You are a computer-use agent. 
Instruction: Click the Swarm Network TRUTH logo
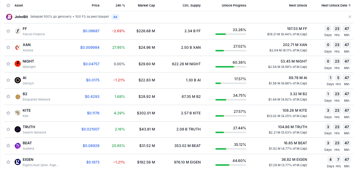point(18,129)
